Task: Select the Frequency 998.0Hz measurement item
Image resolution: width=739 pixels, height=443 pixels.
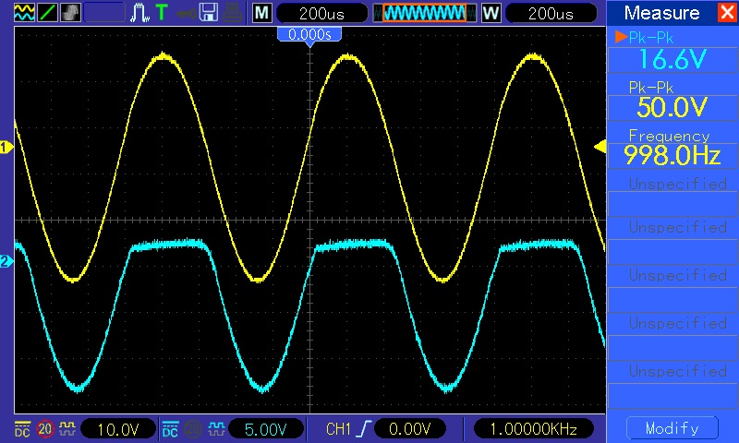Action: tap(672, 147)
